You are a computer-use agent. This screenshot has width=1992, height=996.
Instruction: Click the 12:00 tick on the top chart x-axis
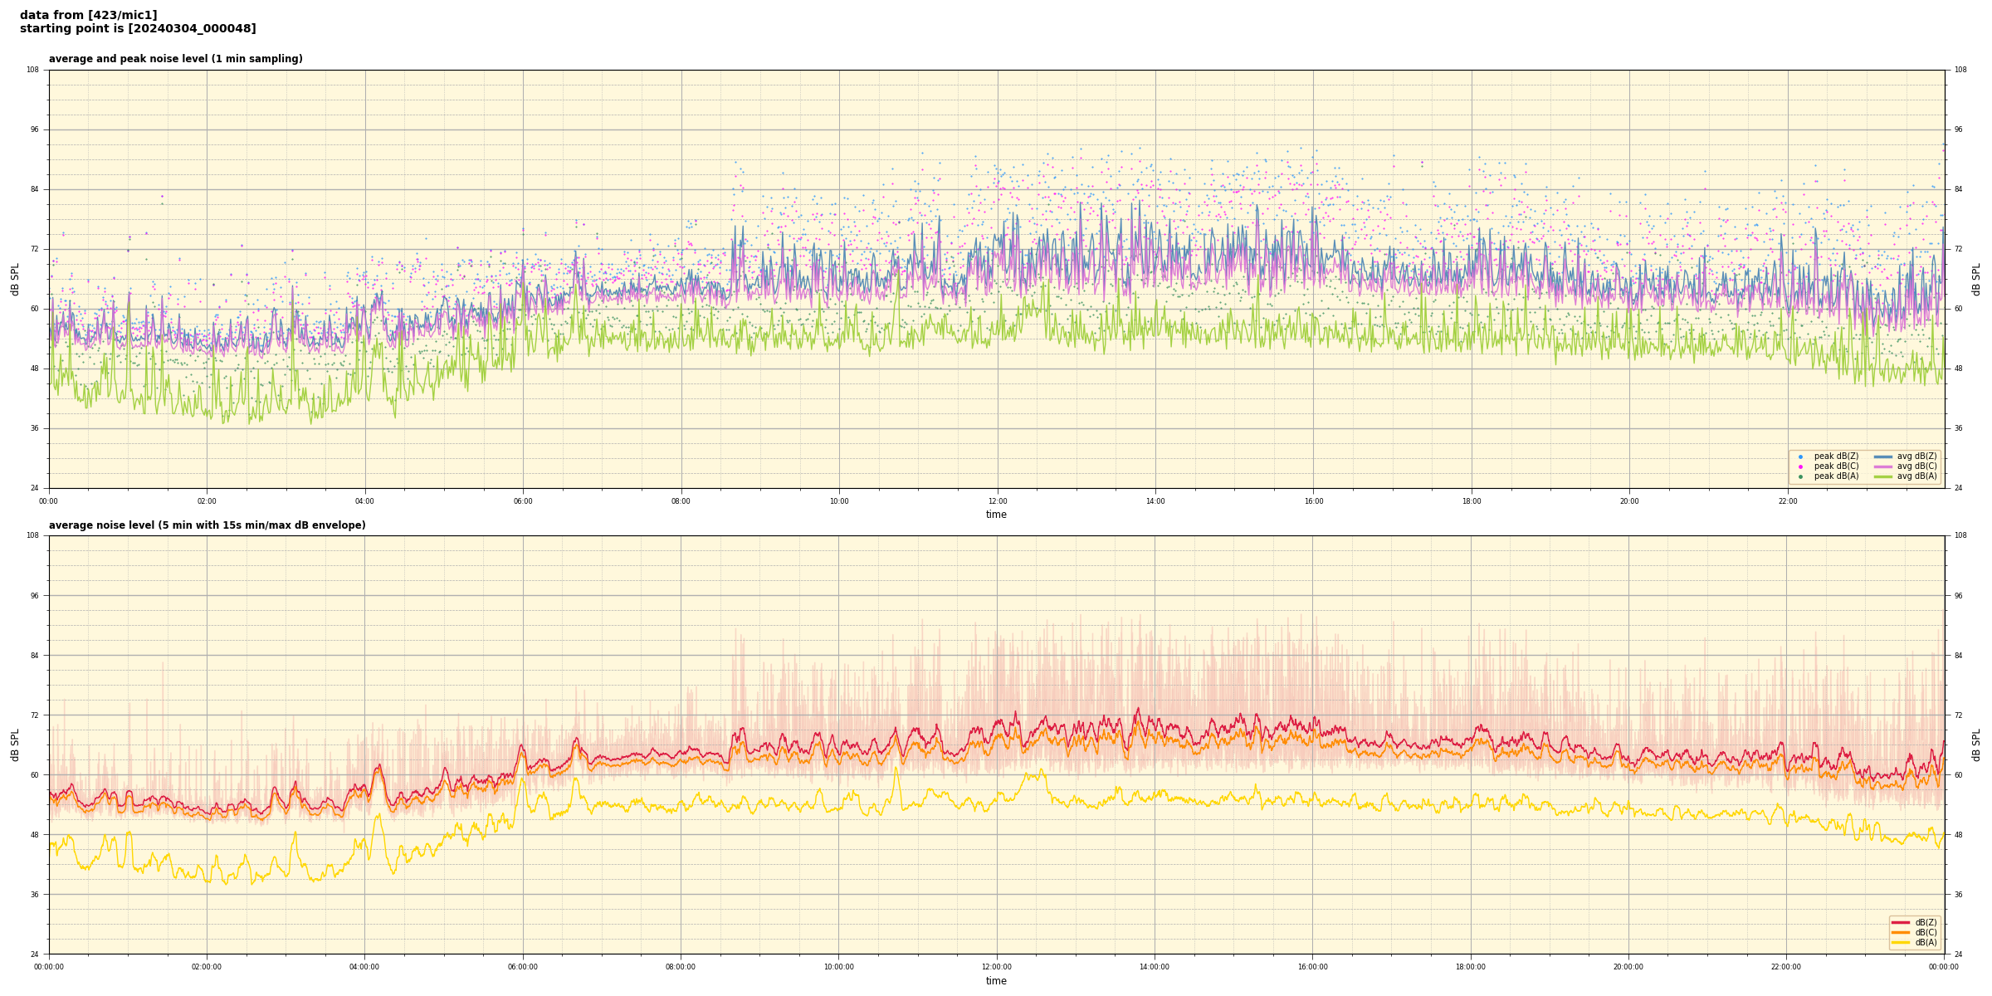[997, 501]
